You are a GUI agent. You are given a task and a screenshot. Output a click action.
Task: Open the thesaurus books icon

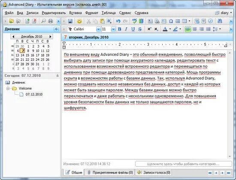tap(141, 21)
